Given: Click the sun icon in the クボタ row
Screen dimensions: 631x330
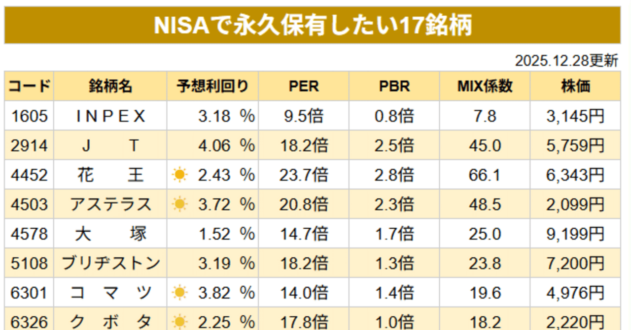Looking at the screenshot, I should pyautogui.click(x=180, y=322).
